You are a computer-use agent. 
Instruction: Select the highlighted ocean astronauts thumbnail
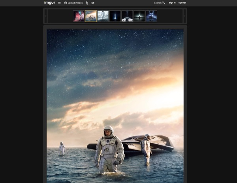click(x=91, y=16)
